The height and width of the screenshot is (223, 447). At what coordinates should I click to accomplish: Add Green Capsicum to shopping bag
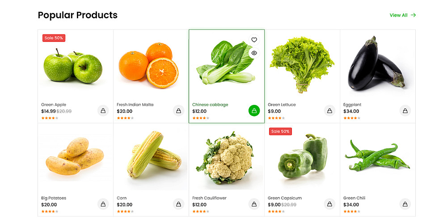pos(329,204)
